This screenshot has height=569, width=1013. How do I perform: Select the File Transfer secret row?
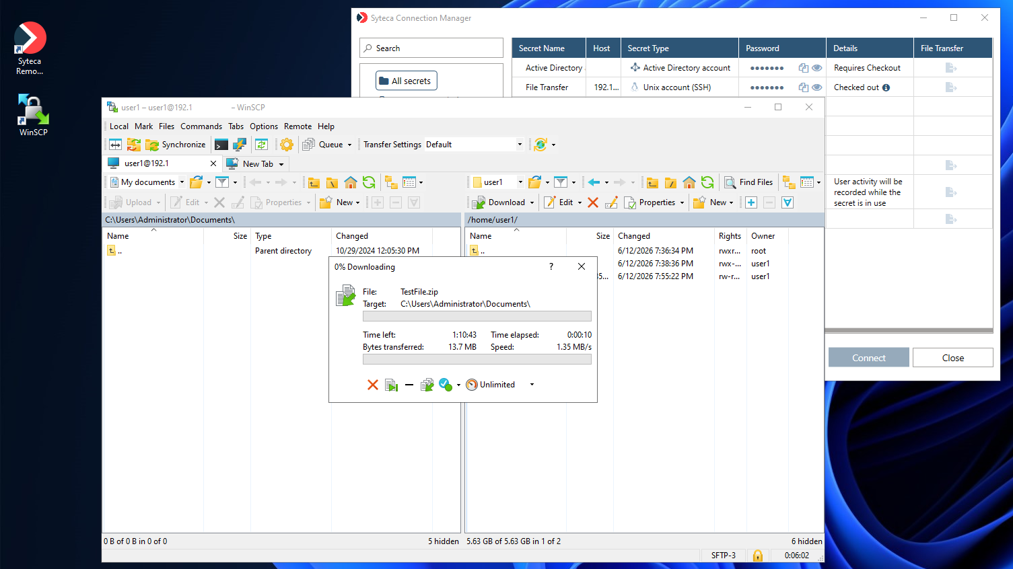pyautogui.click(x=751, y=87)
